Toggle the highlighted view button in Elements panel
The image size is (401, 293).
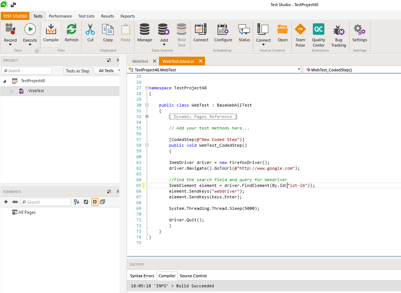[x=95, y=202]
